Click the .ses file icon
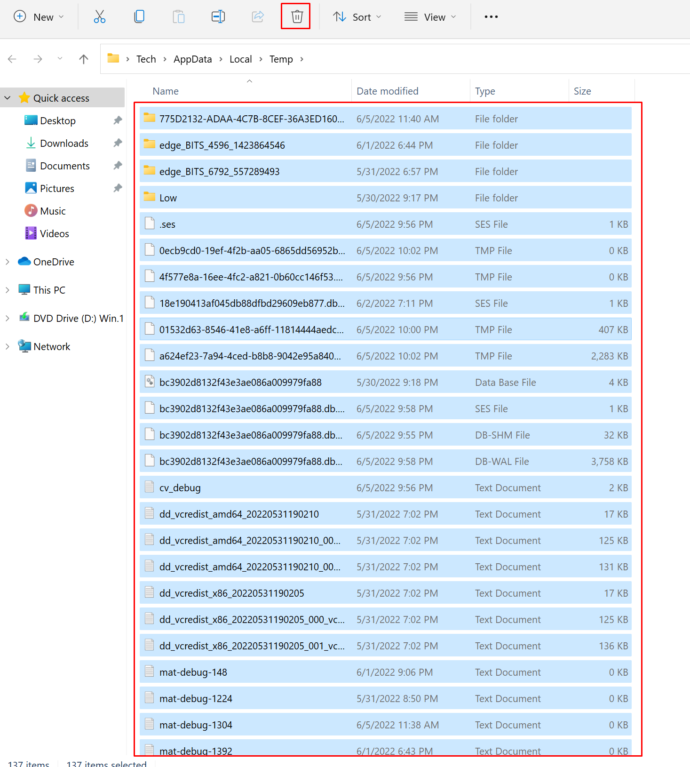 point(150,223)
